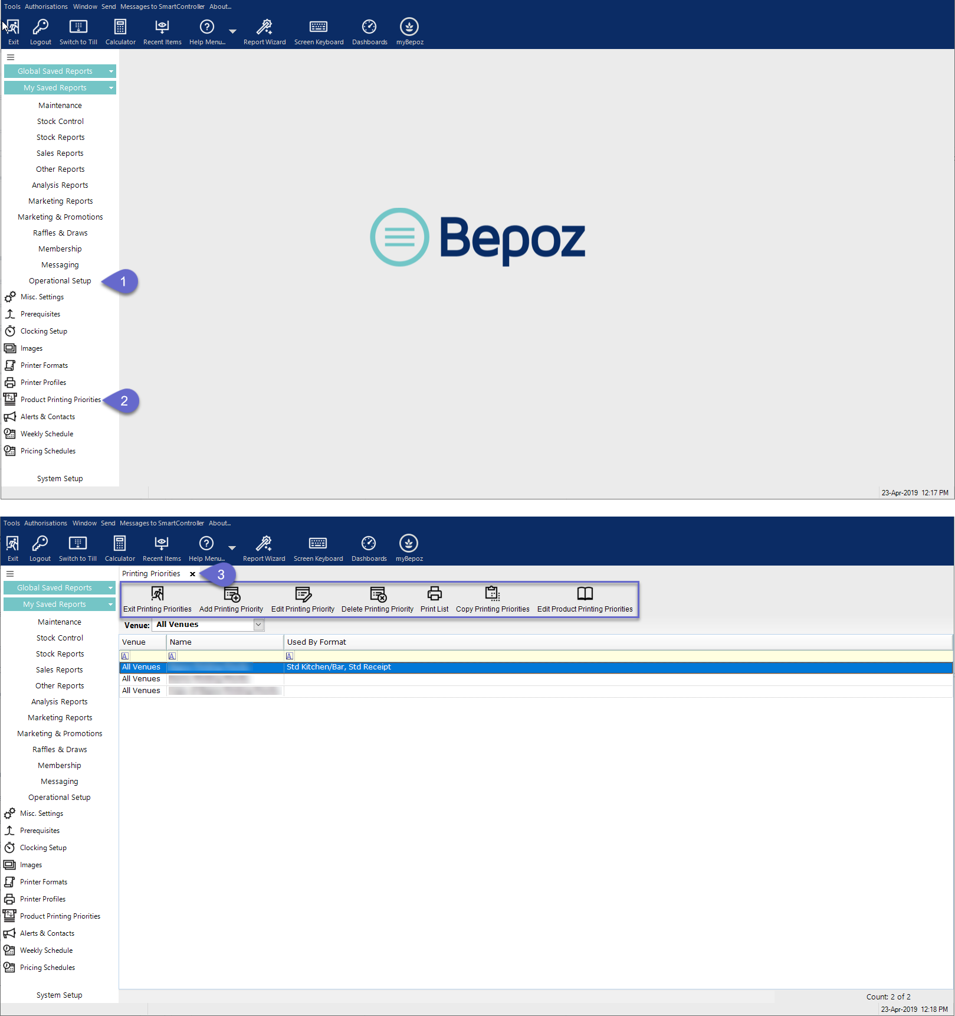Open Product Printing Priorities in top sidebar

click(61, 400)
